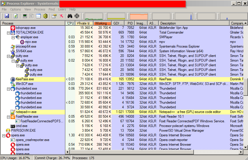Screen dimensions: 248x160
Task: Click the Save toolbar icon
Action: [x=7, y=16]
